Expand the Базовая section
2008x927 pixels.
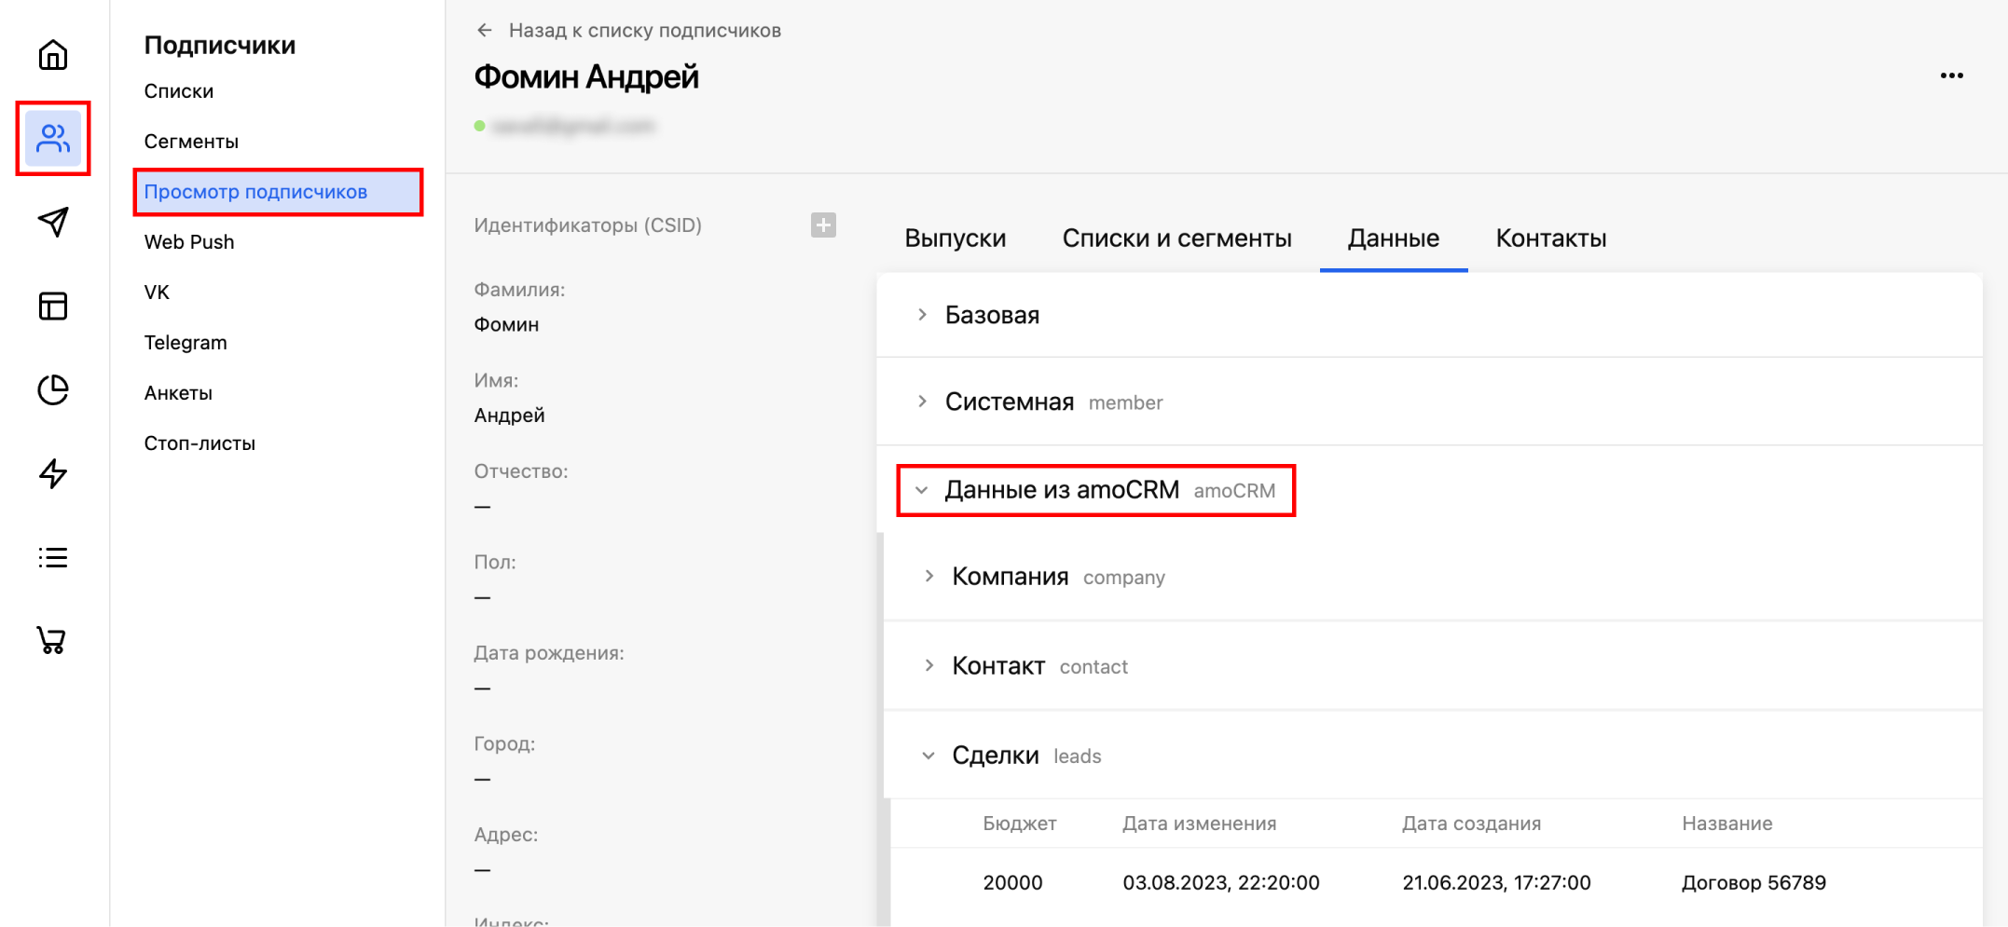[x=991, y=315]
